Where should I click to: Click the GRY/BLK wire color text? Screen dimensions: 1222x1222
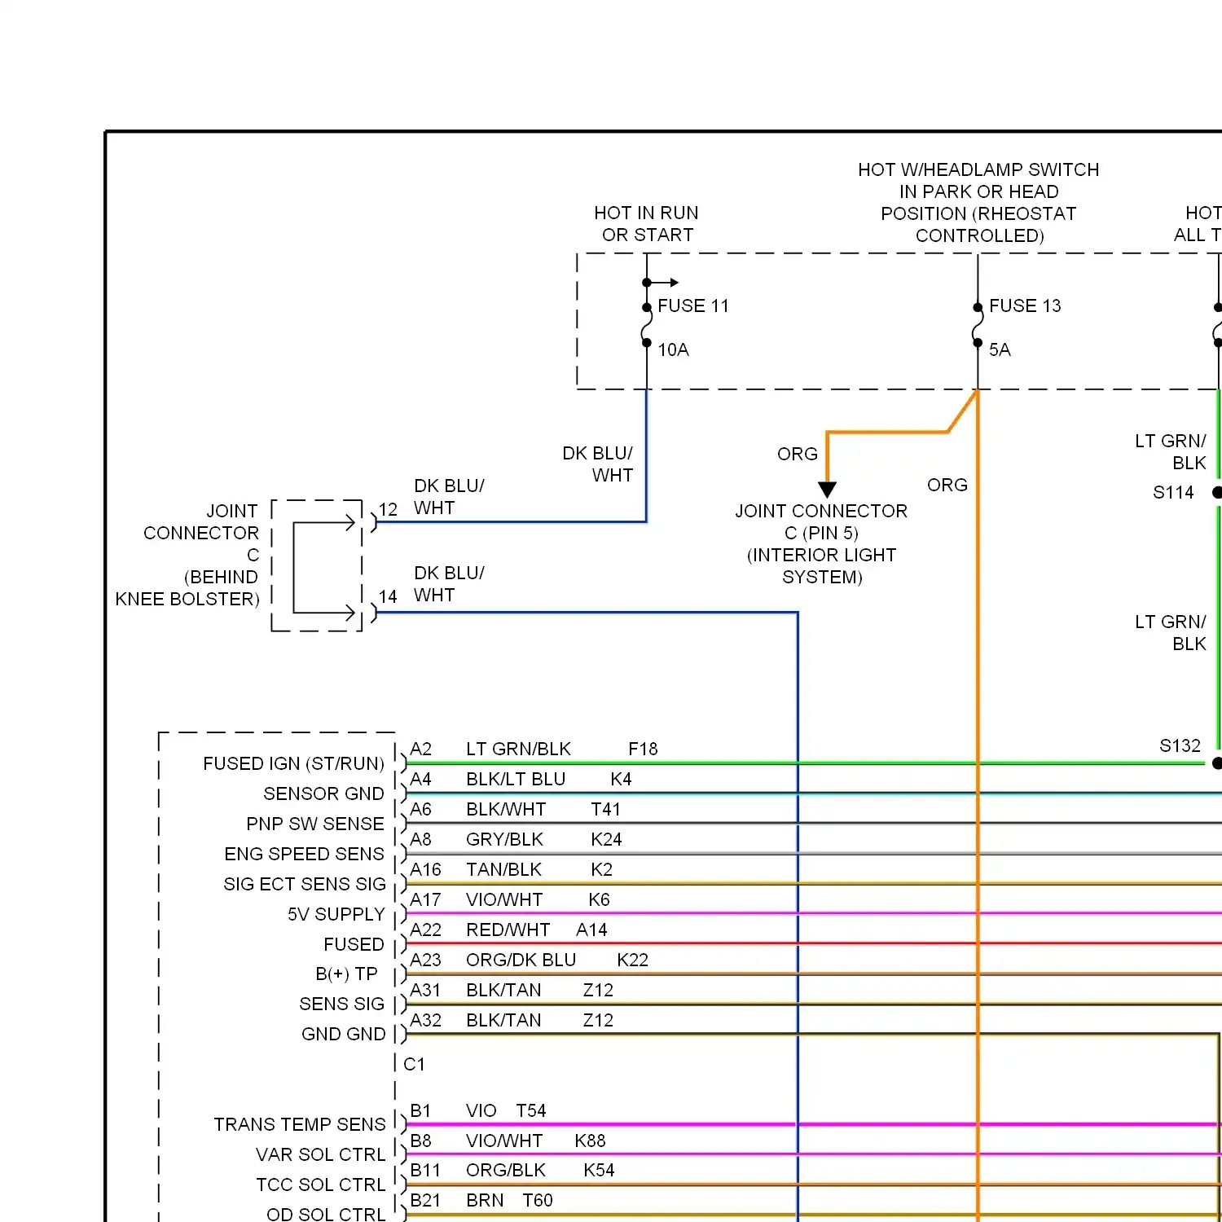click(504, 839)
